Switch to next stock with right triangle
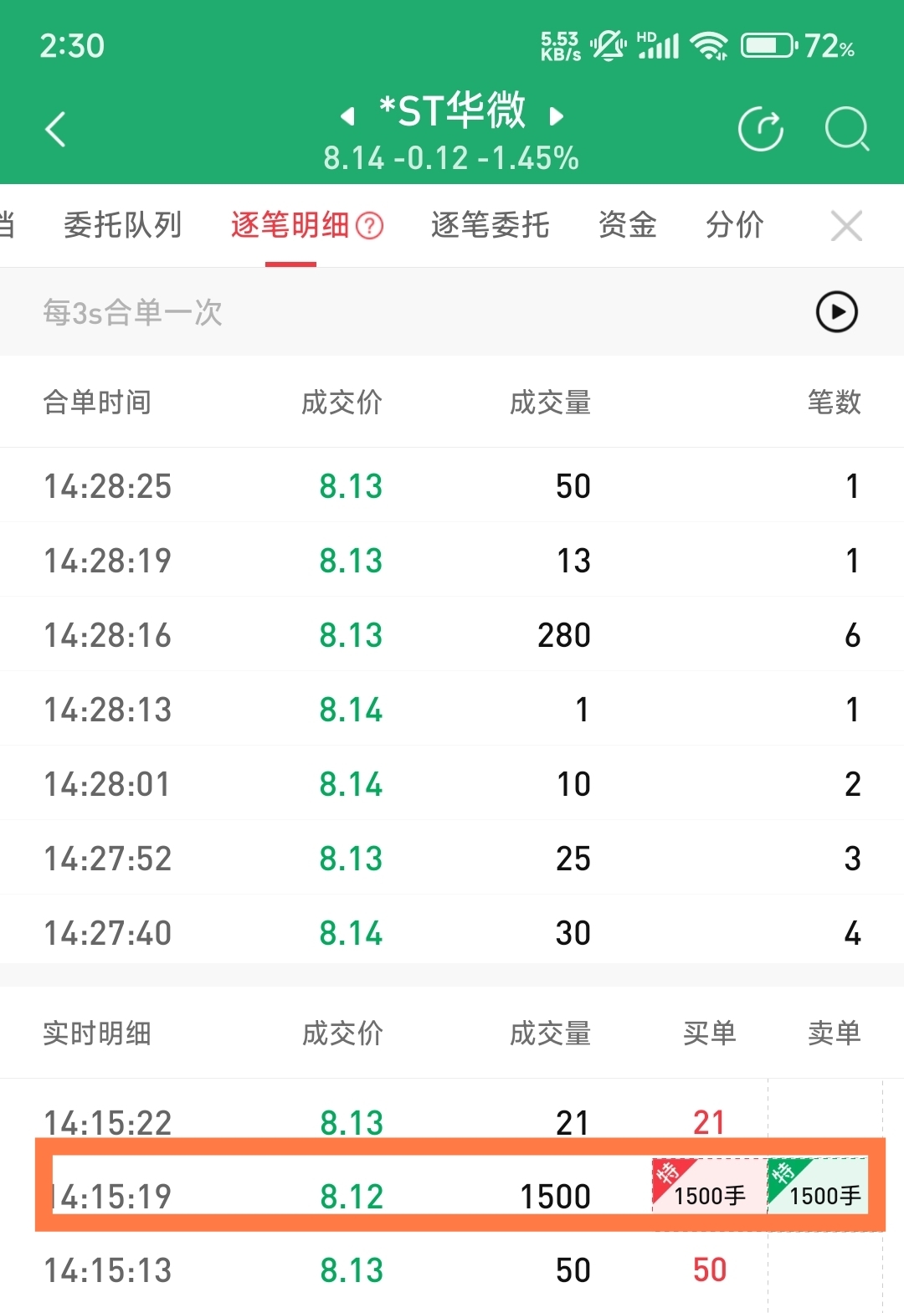The width and height of the screenshot is (904, 1313). [557, 116]
